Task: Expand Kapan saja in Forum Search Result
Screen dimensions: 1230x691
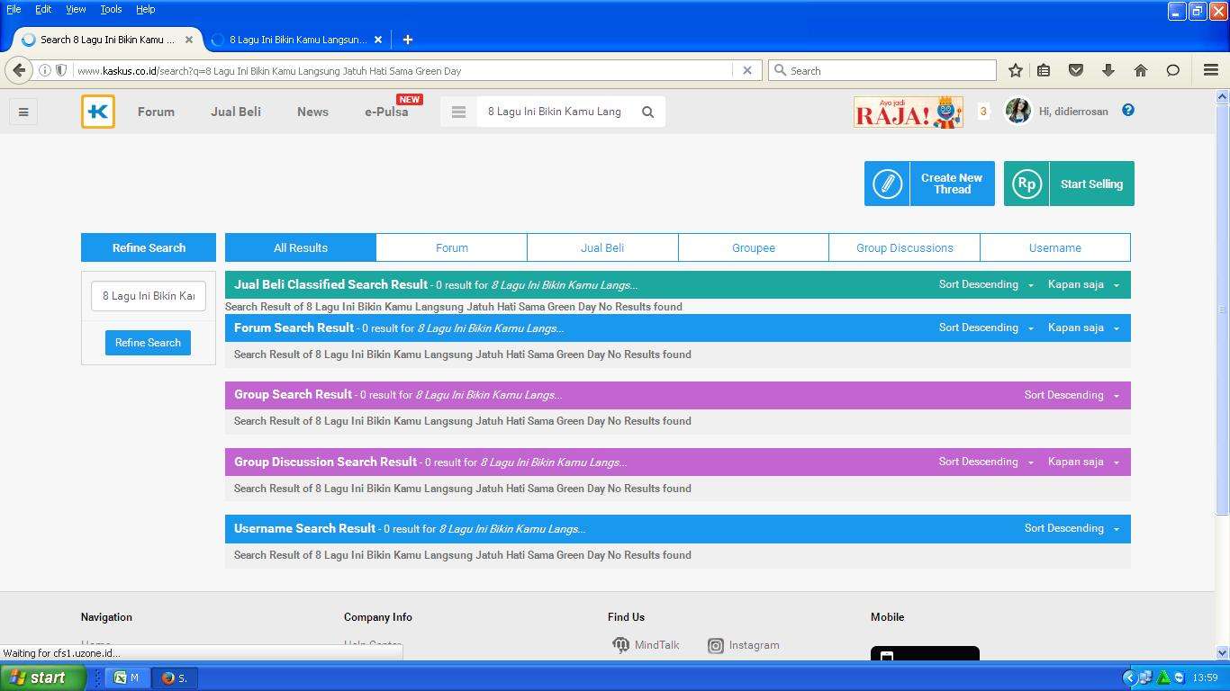Action: [x=1083, y=328]
